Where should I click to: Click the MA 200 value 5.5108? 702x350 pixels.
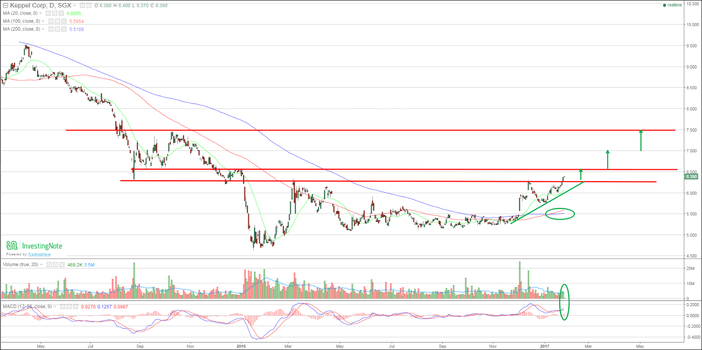pos(77,29)
